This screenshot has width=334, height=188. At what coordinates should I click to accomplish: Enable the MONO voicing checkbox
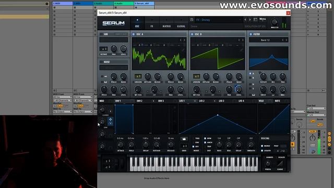click(x=262, y=146)
